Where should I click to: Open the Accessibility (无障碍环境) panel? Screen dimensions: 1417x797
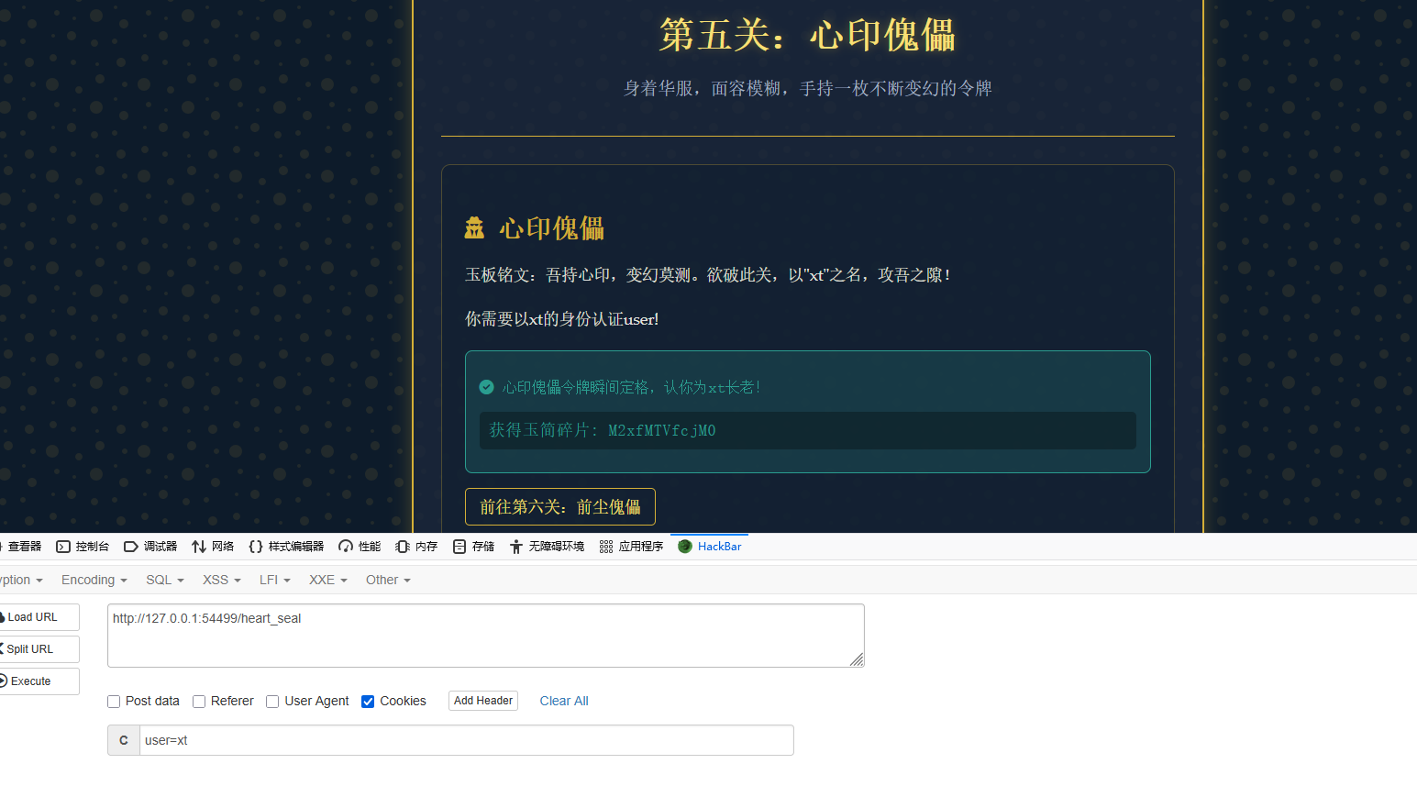pos(547,547)
